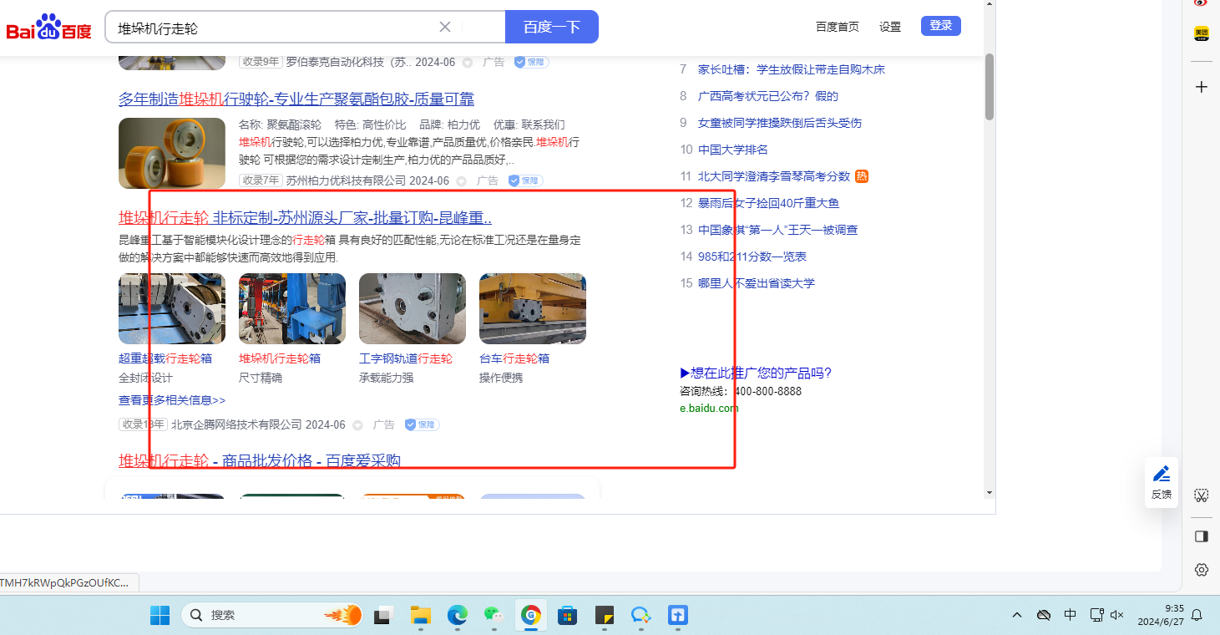The image size is (1220, 635).
Task: Add a sidebar app with the plus icon
Action: click(1201, 87)
